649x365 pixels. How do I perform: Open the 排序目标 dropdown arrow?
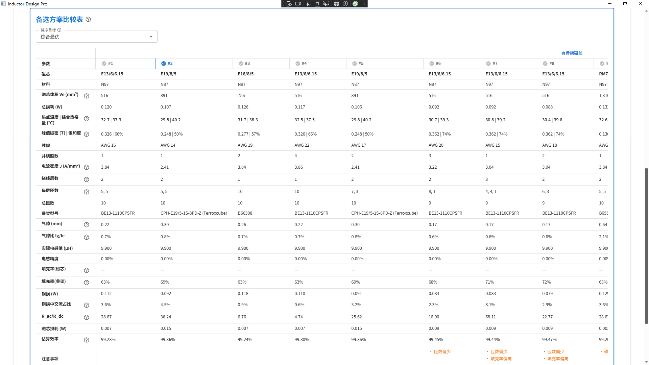click(x=151, y=36)
